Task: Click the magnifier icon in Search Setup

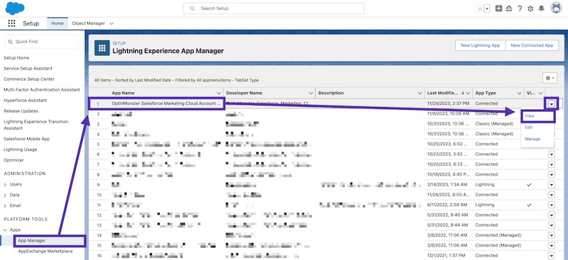Action: [192, 9]
